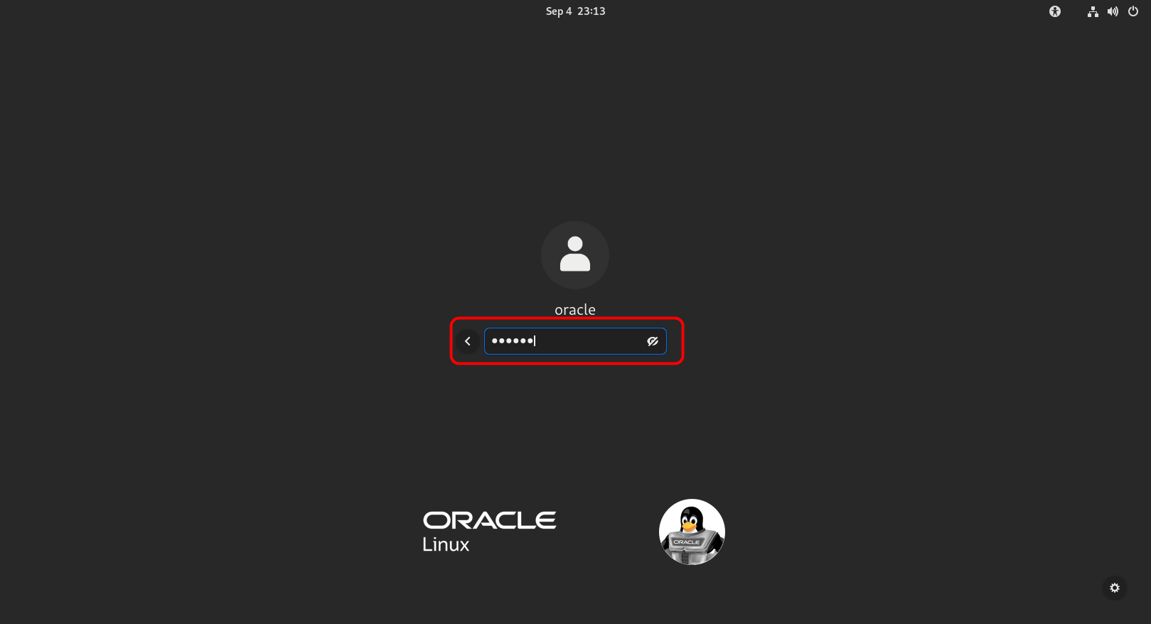This screenshot has height=624, width=1151.
Task: Open the session options gear icon
Action: click(x=1115, y=588)
